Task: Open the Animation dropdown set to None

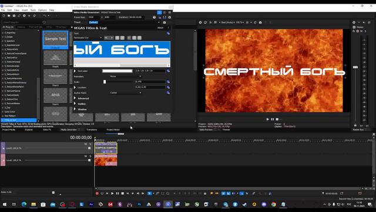Action: click(x=125, y=77)
